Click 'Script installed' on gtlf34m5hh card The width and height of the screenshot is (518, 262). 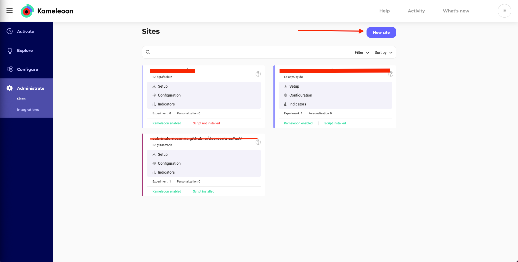203,191
